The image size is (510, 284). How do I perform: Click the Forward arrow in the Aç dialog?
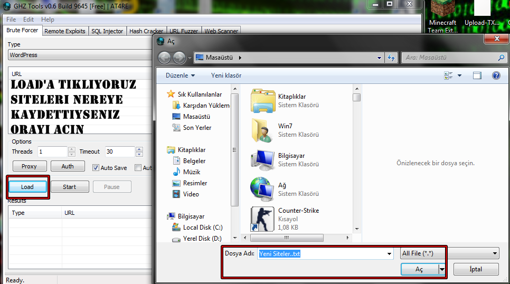click(x=179, y=58)
